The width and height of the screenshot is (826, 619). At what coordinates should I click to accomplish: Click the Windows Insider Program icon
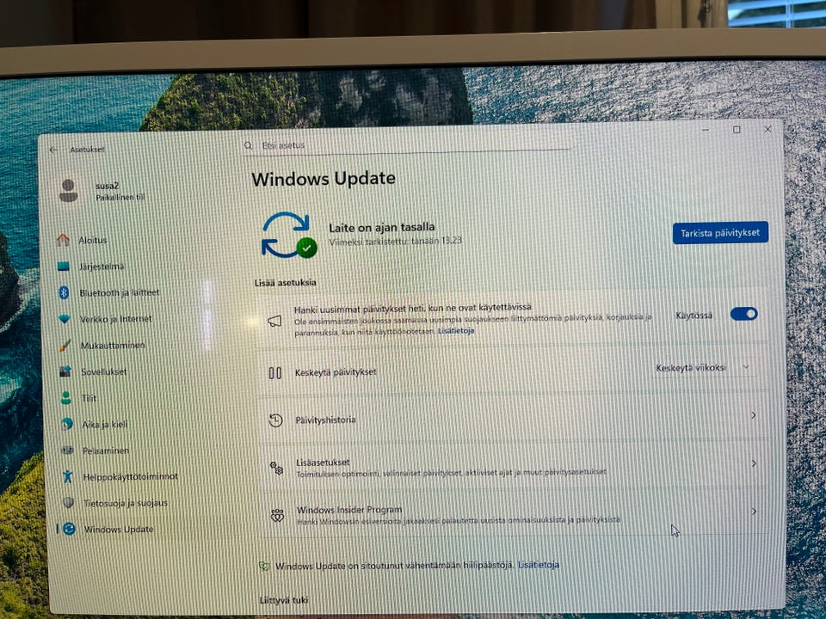point(277,515)
